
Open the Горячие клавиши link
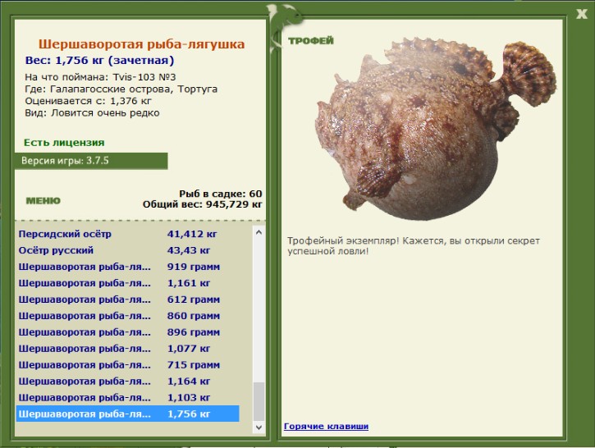(326, 426)
